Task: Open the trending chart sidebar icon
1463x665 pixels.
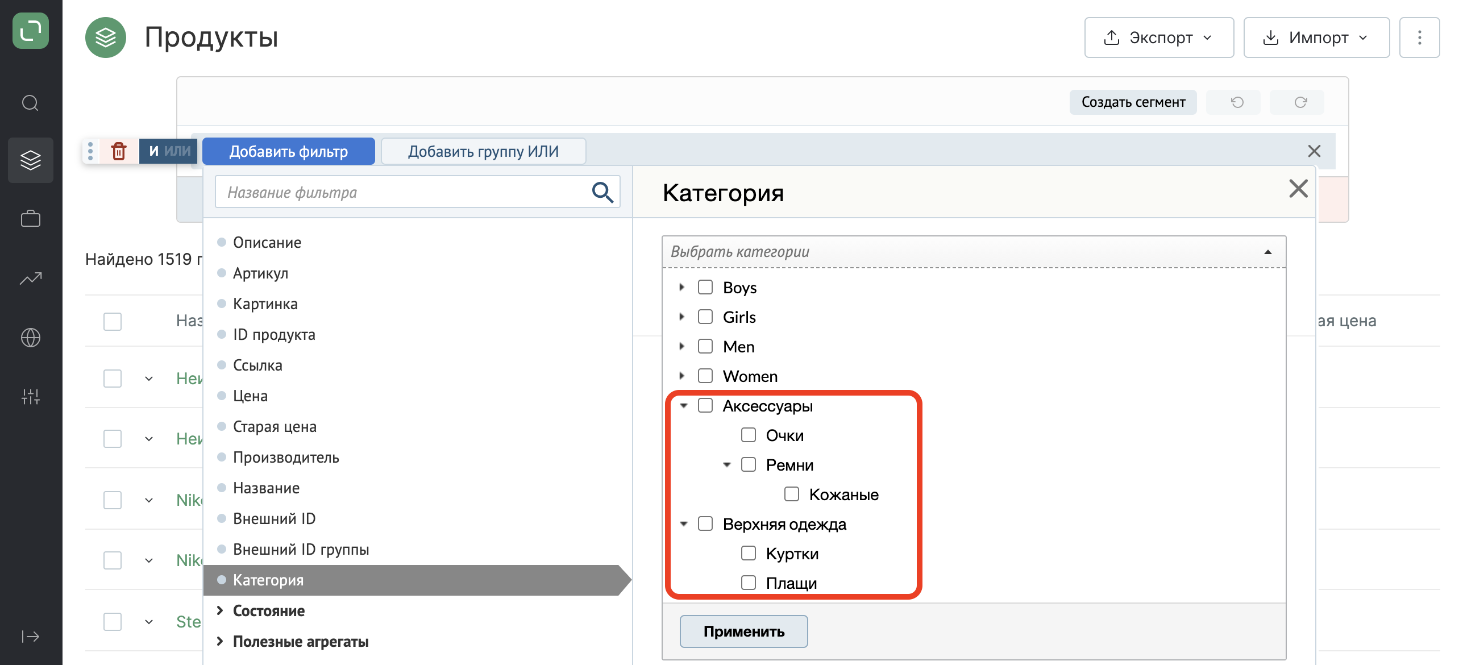Action: (31, 279)
